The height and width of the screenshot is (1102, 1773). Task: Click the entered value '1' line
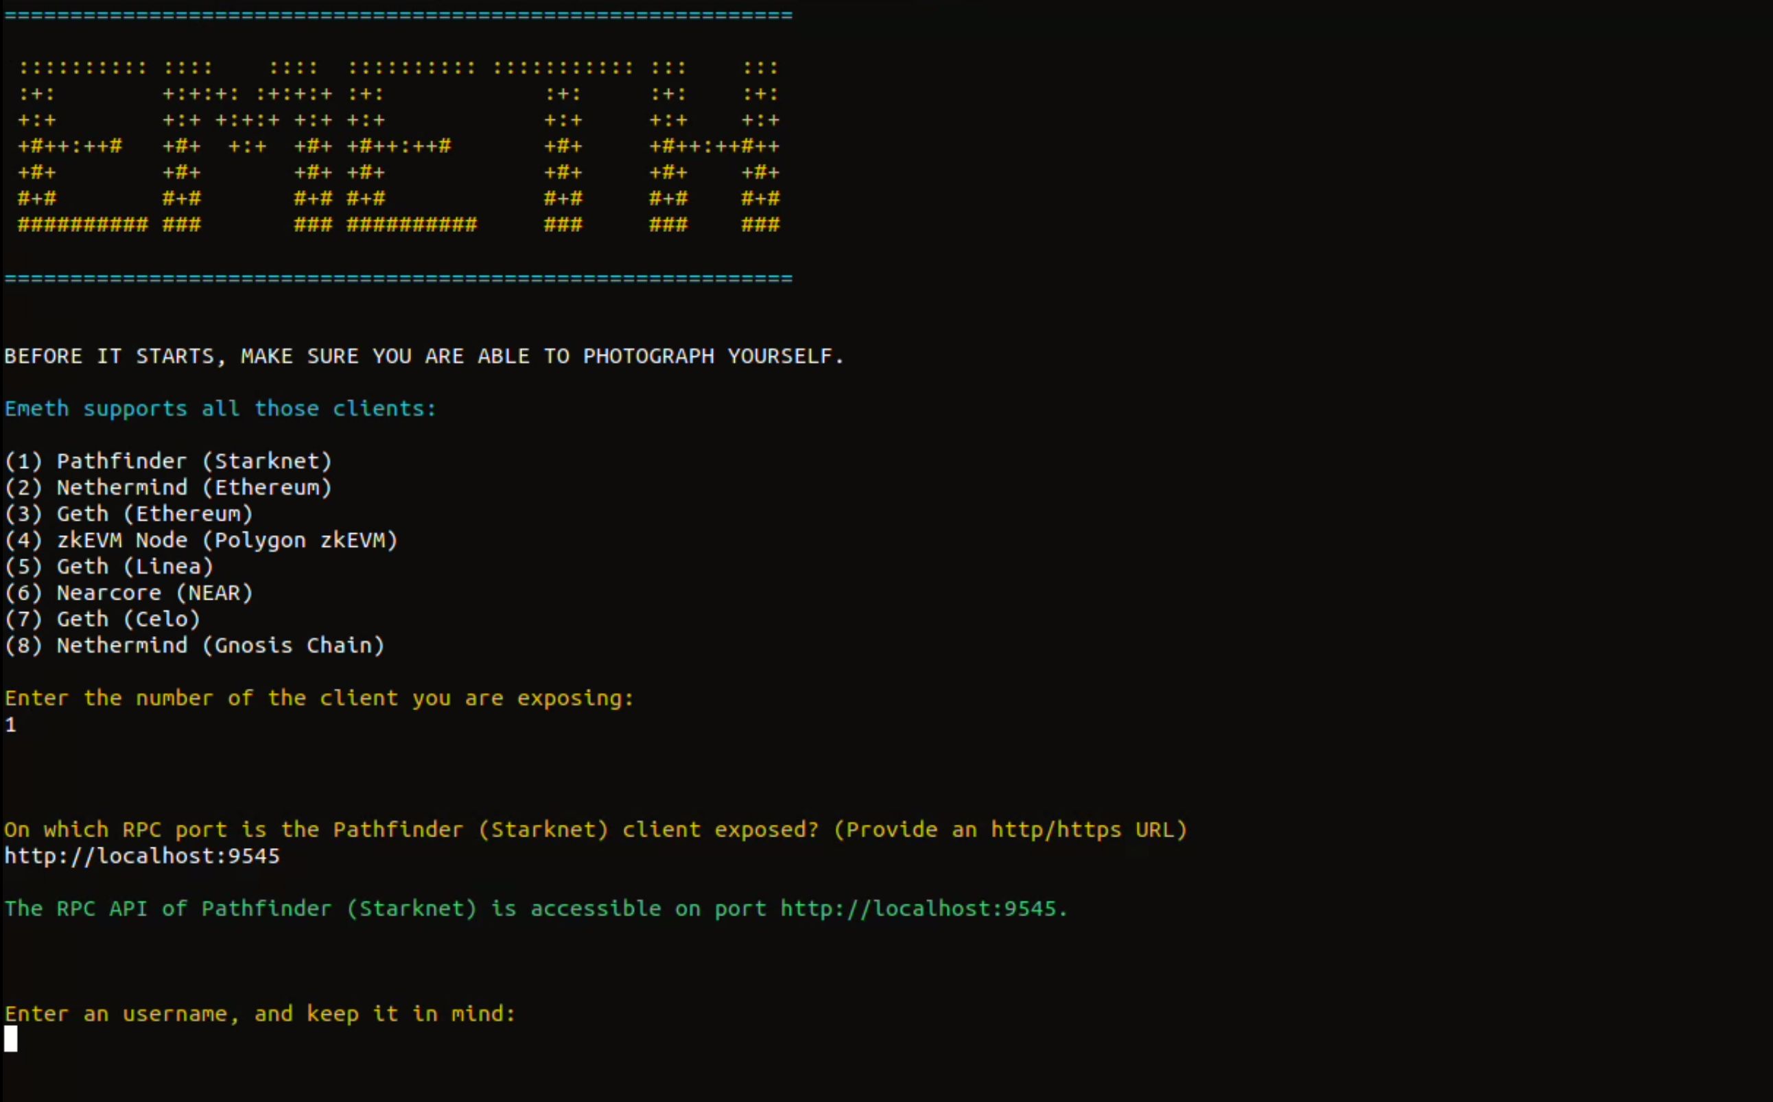click(10, 725)
